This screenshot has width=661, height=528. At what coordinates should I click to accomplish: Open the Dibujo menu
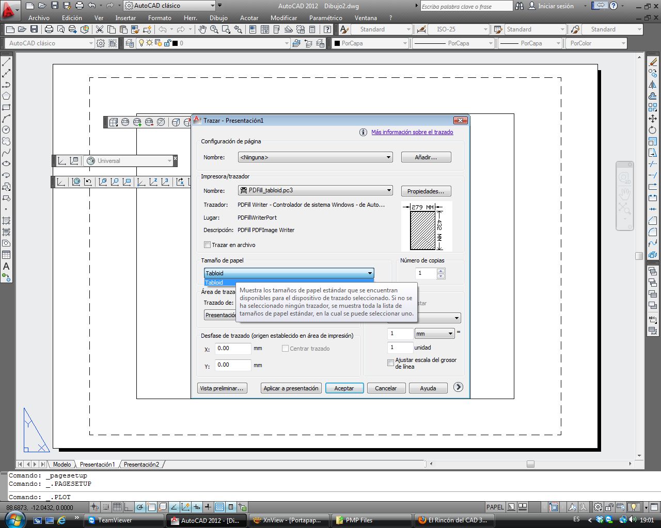[218, 18]
